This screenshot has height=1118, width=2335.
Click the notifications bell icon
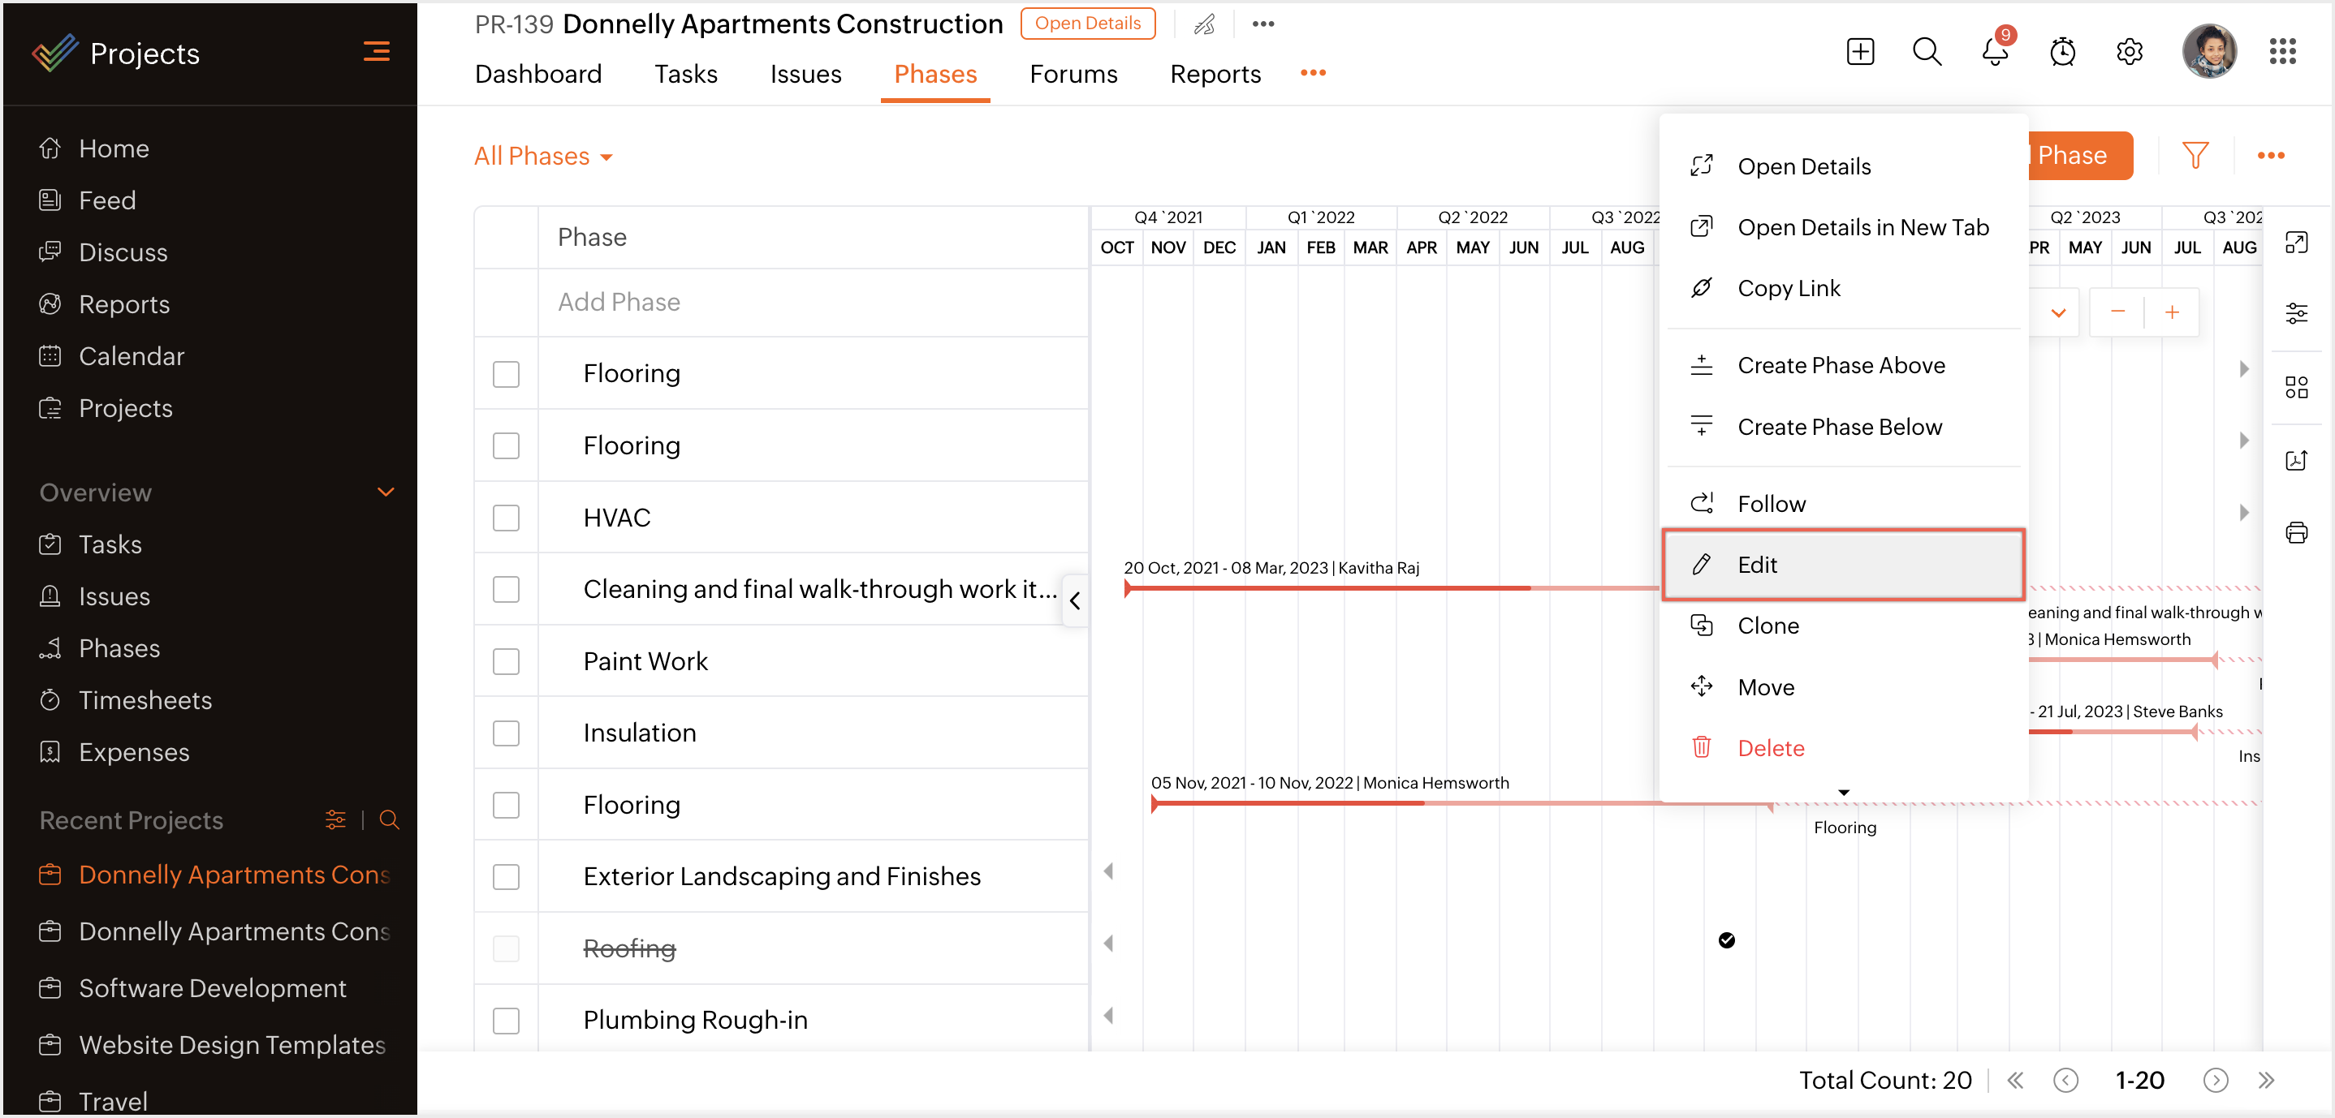pyautogui.click(x=1993, y=52)
